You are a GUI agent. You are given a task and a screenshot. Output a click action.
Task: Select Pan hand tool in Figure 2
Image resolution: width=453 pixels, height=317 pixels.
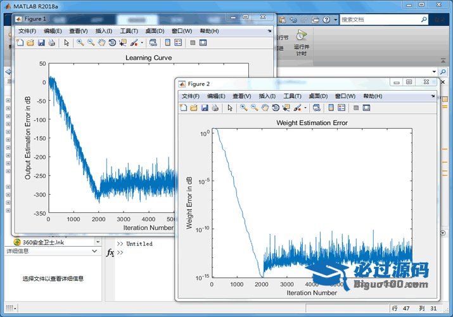[x=265, y=108]
